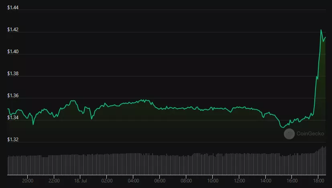Viewport: 332px width, 188px height.
Task: Click the 20:00 time axis label
Action: [x=28, y=181]
